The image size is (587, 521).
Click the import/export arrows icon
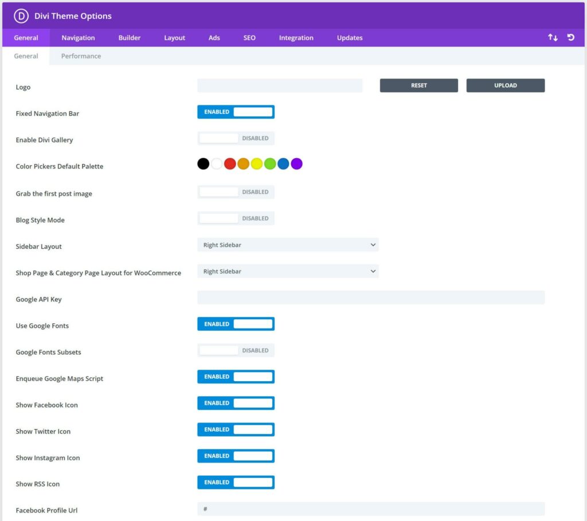pos(553,37)
